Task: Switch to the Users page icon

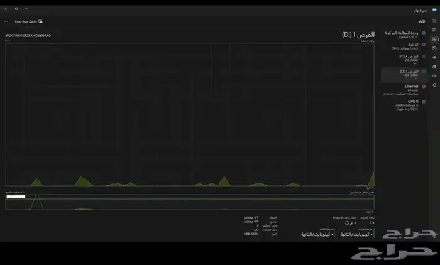Action: 434,66
